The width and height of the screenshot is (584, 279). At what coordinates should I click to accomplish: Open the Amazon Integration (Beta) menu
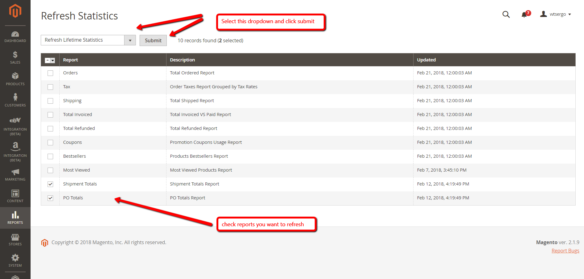point(15,152)
